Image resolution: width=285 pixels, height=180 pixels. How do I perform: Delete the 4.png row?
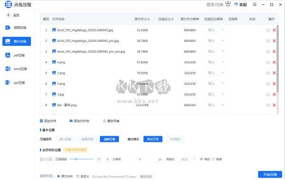click(x=274, y=62)
